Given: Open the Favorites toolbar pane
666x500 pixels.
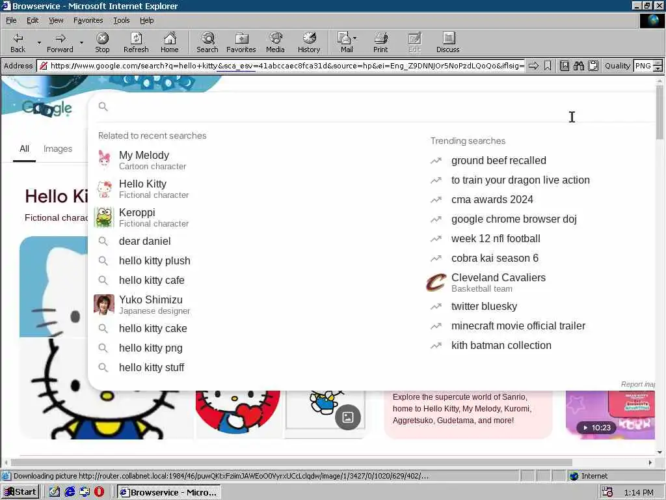Looking at the screenshot, I should pos(241,42).
